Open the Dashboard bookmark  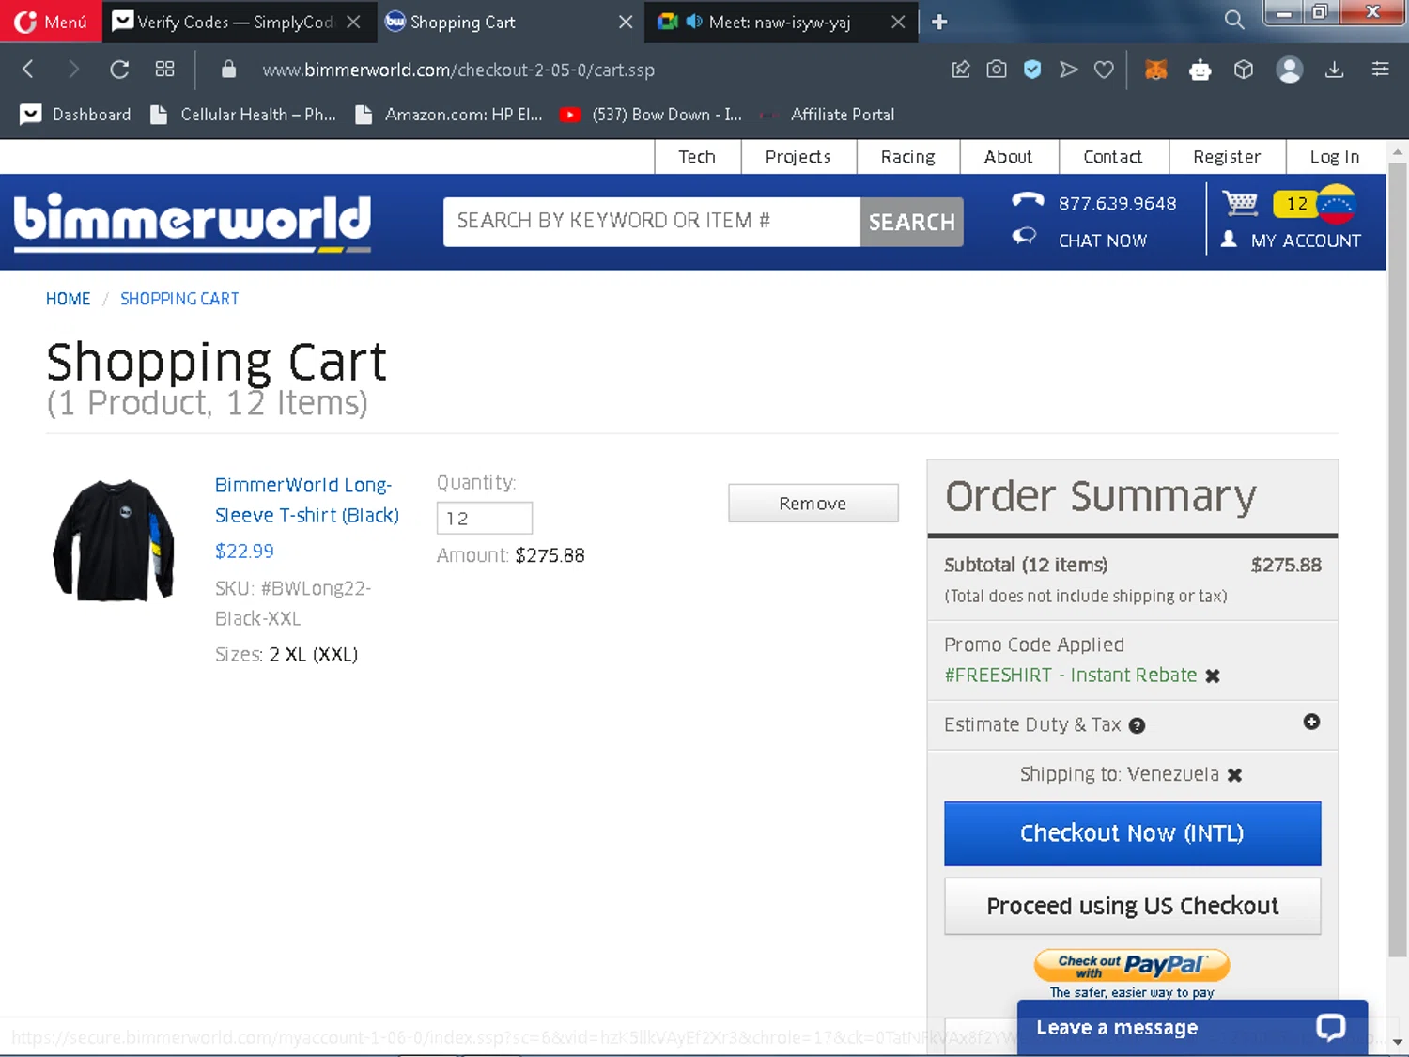76,115
